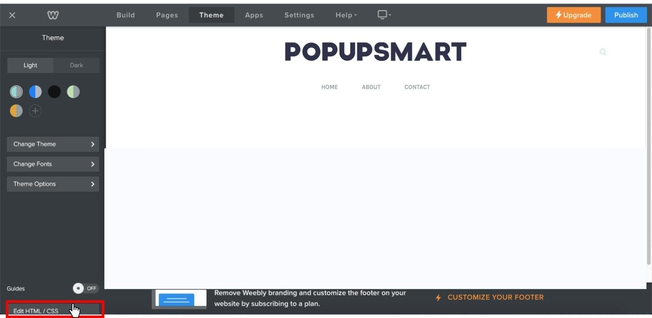Switch to the Build tab
652x318 pixels.
(126, 15)
